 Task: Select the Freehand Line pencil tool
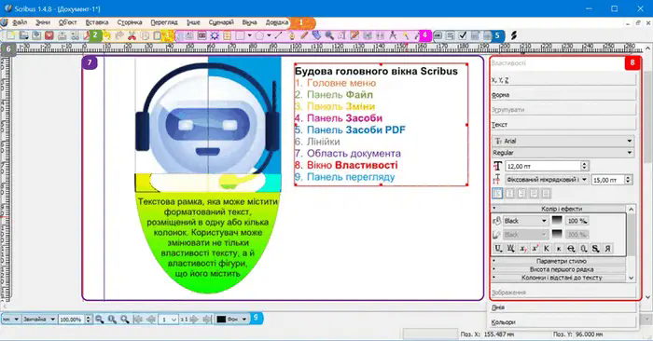pos(304,35)
